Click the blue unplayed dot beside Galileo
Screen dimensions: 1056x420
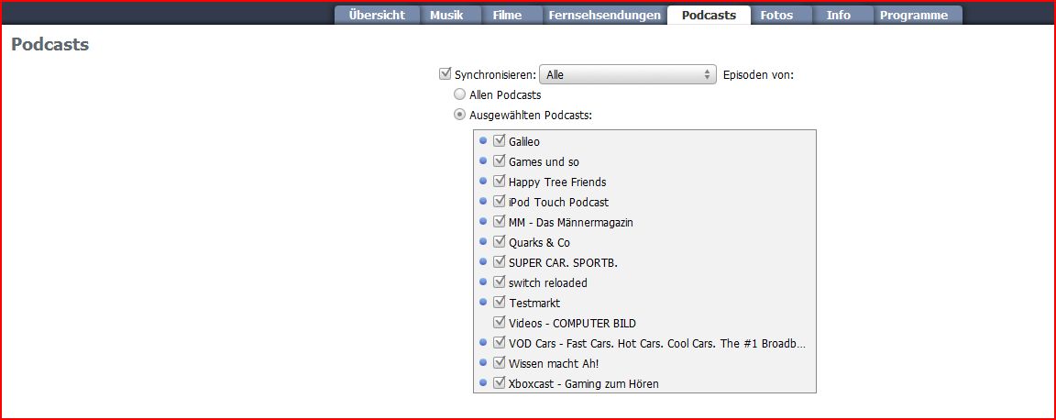483,141
